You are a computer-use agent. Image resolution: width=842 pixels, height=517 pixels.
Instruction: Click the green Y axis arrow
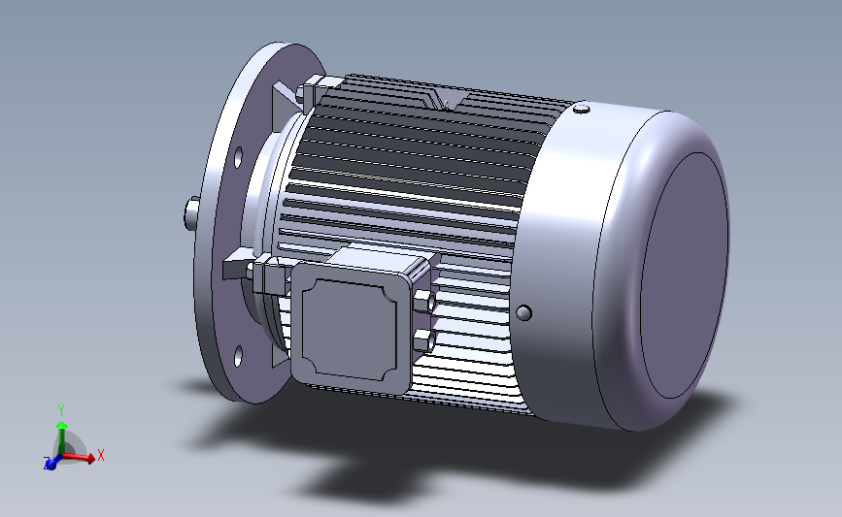tap(62, 437)
